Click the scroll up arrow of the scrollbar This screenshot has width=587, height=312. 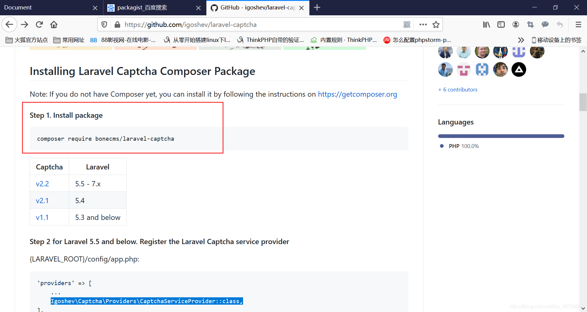pos(583,51)
